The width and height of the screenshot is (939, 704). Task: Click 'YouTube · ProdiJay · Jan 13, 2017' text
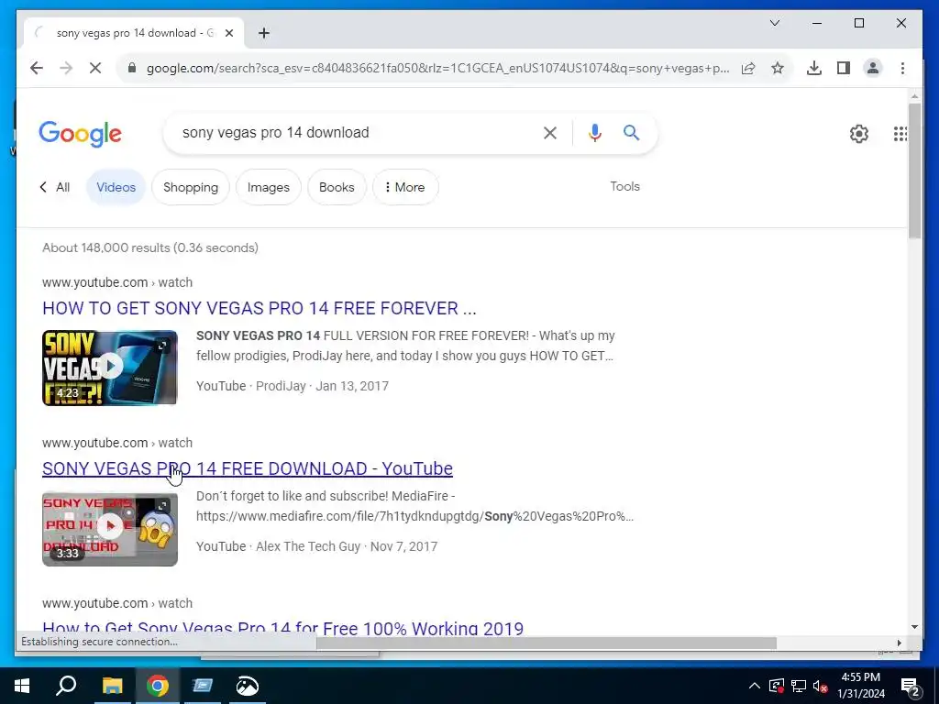pyautogui.click(x=293, y=386)
